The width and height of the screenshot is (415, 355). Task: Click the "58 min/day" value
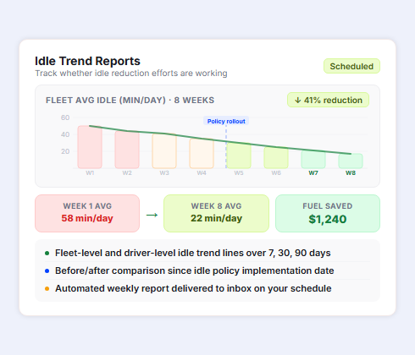pyautogui.click(x=87, y=218)
